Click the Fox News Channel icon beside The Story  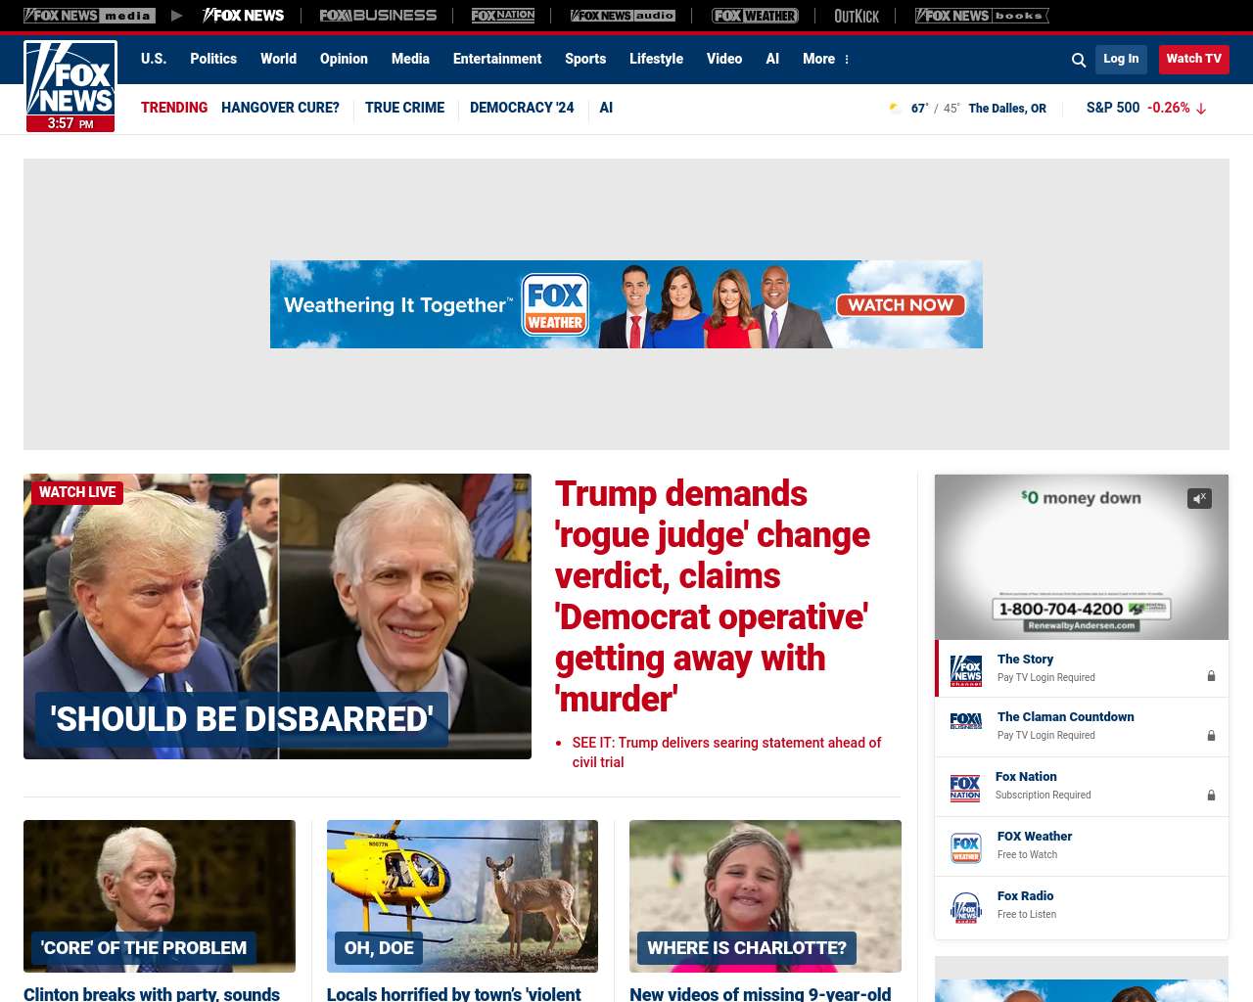966,670
